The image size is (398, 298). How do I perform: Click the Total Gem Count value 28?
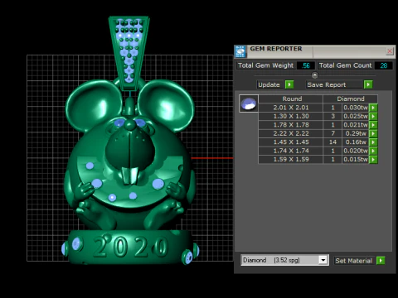pos(384,65)
